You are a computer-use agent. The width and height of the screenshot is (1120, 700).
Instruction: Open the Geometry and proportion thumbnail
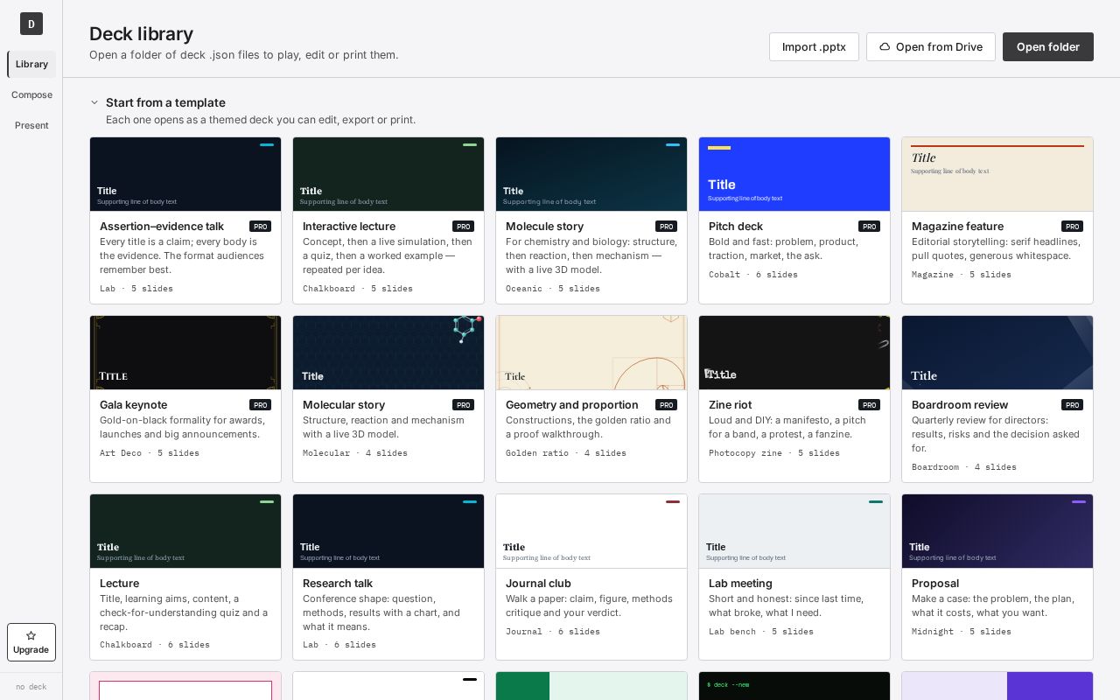coord(591,353)
